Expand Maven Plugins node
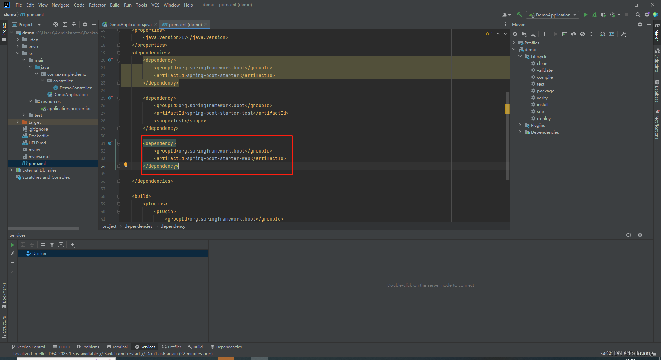661x360 pixels. point(520,125)
